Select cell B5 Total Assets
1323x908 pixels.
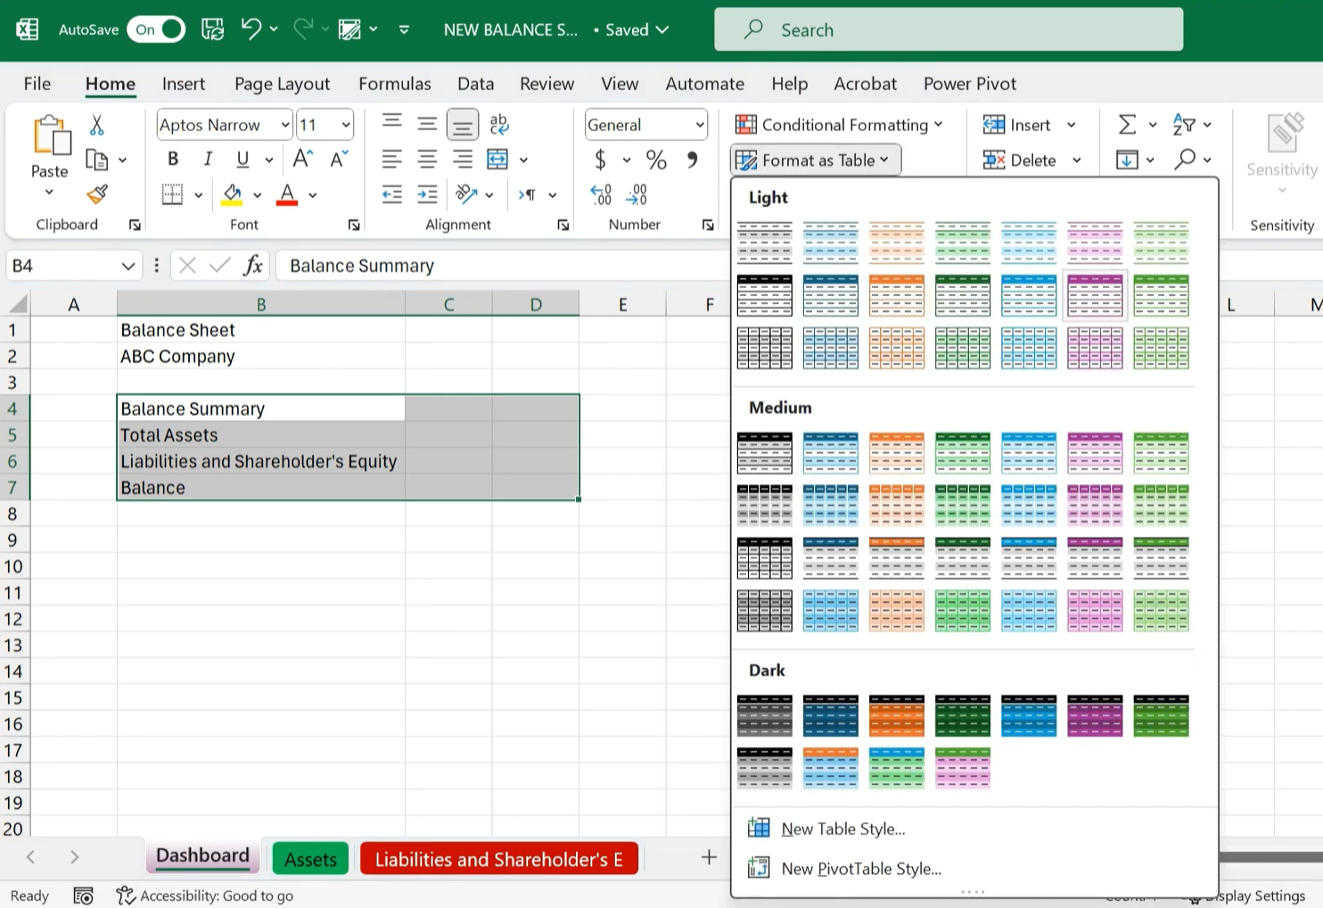click(260, 435)
